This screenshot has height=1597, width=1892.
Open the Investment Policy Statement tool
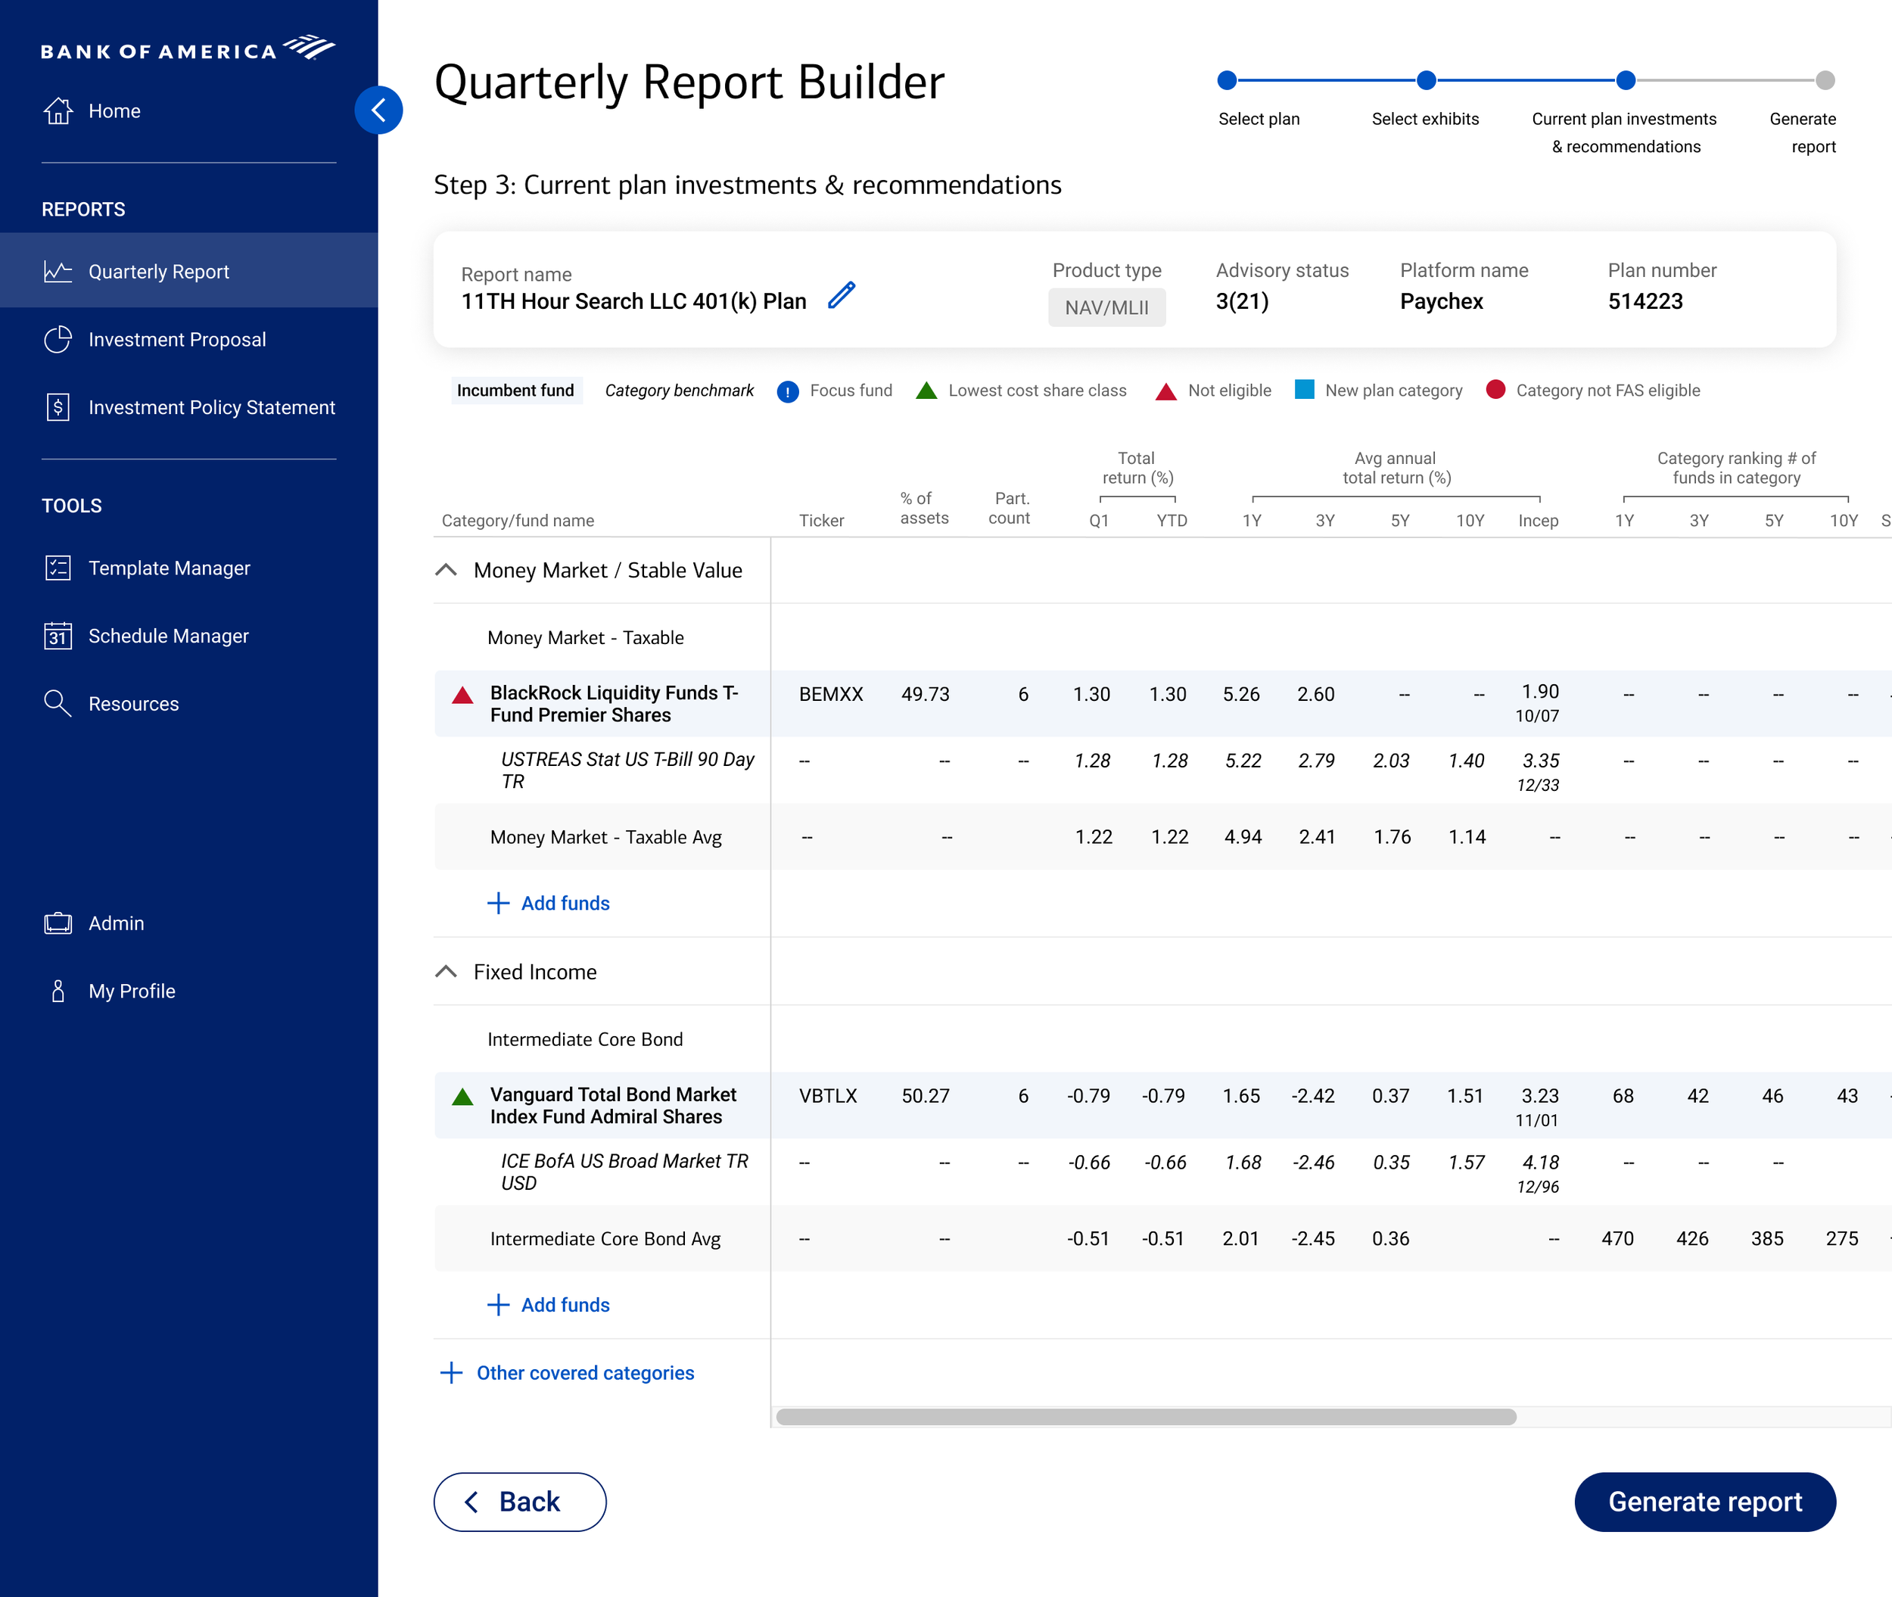tap(58, 407)
